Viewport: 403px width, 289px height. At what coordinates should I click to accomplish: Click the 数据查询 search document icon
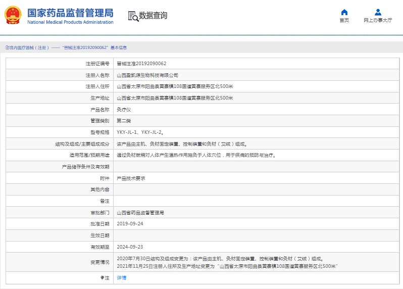tap(133, 16)
